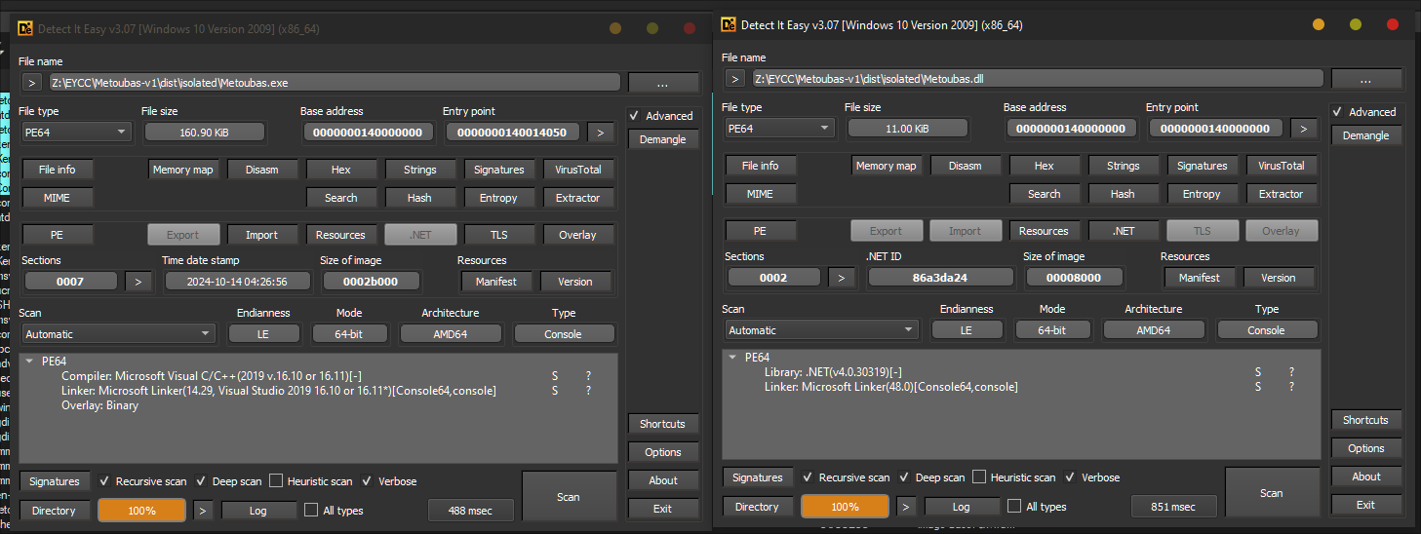
Task: Open VirusTotal in Metoubas.dll window
Action: (x=1281, y=166)
